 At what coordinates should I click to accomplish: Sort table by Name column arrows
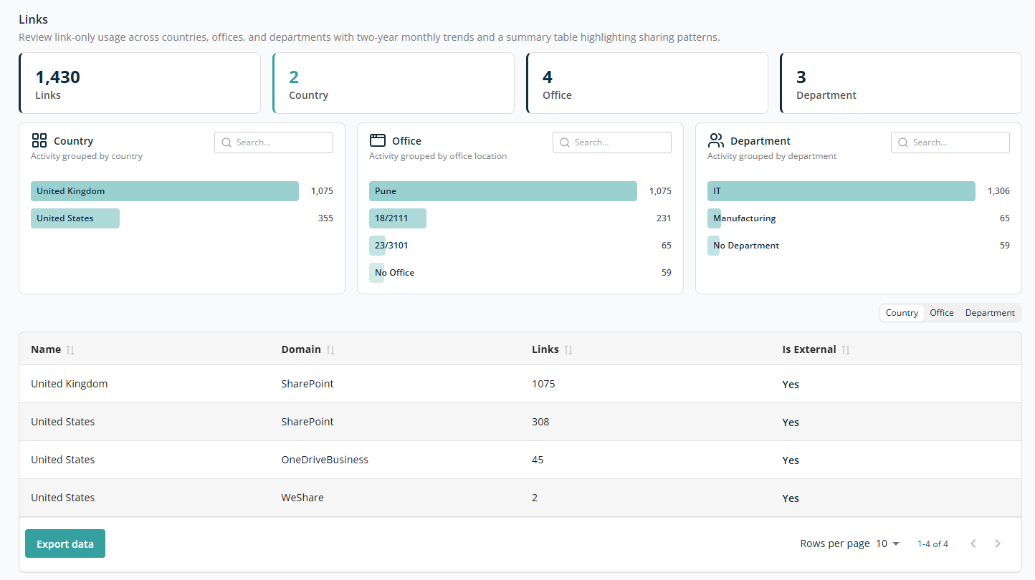point(70,350)
